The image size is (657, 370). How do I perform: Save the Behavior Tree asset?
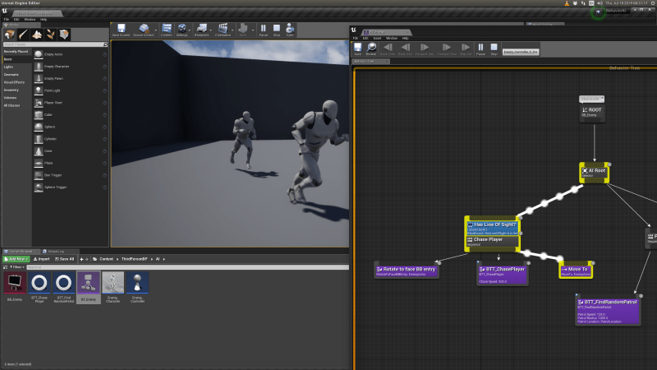click(x=357, y=50)
